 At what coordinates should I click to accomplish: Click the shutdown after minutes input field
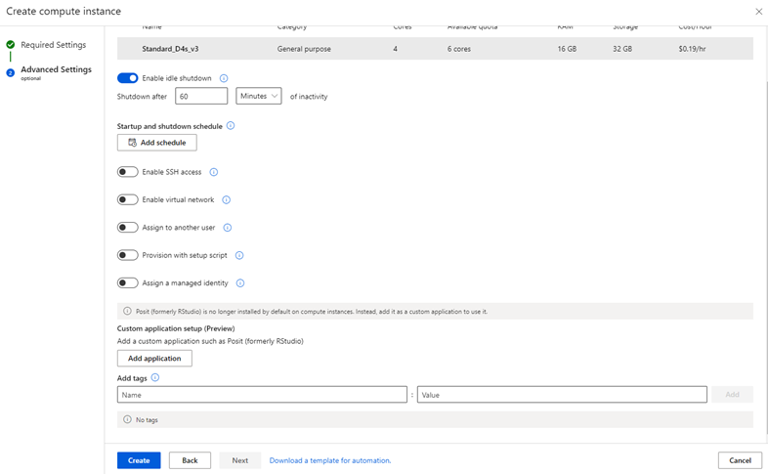pos(201,96)
